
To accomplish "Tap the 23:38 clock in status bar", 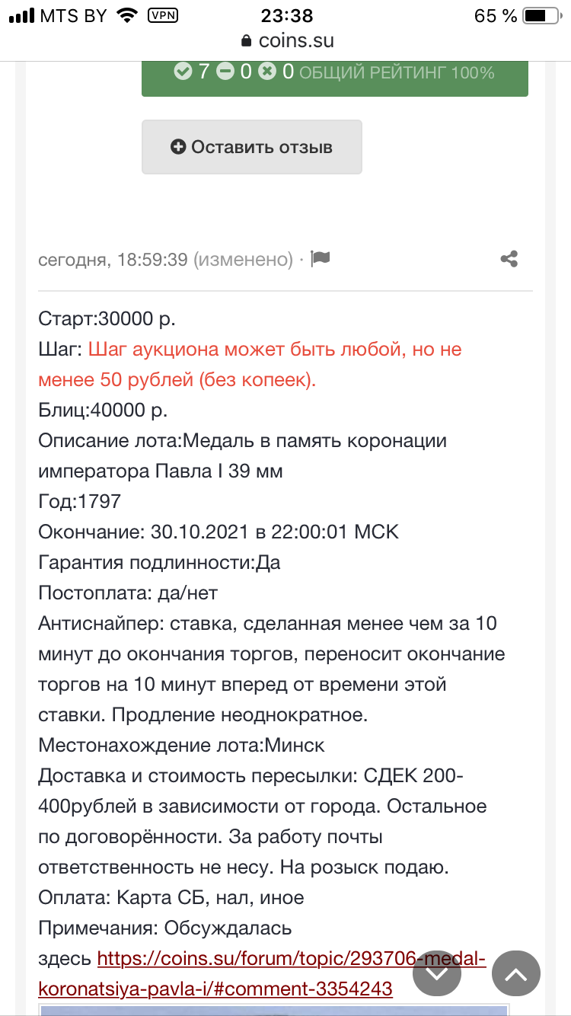I will click(x=285, y=15).
